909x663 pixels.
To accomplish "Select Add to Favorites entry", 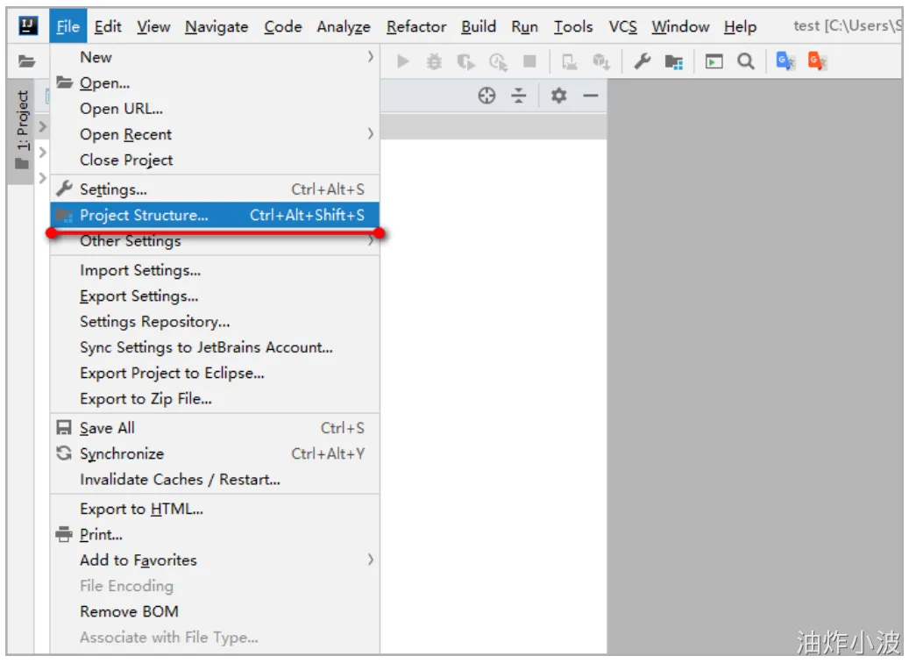I will pos(215,560).
